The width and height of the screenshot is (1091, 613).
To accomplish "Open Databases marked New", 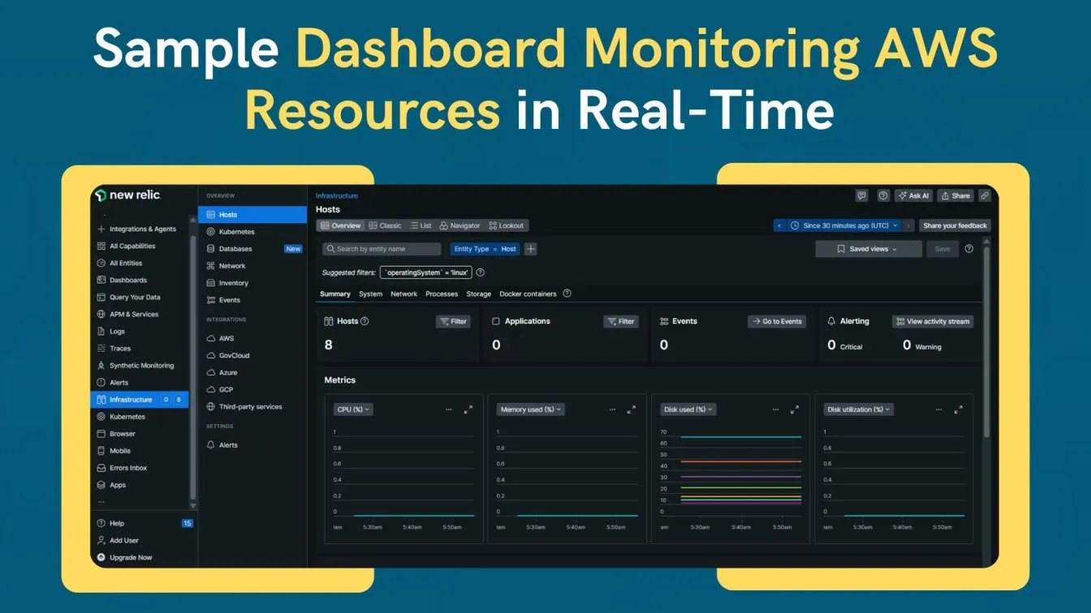I will (254, 249).
